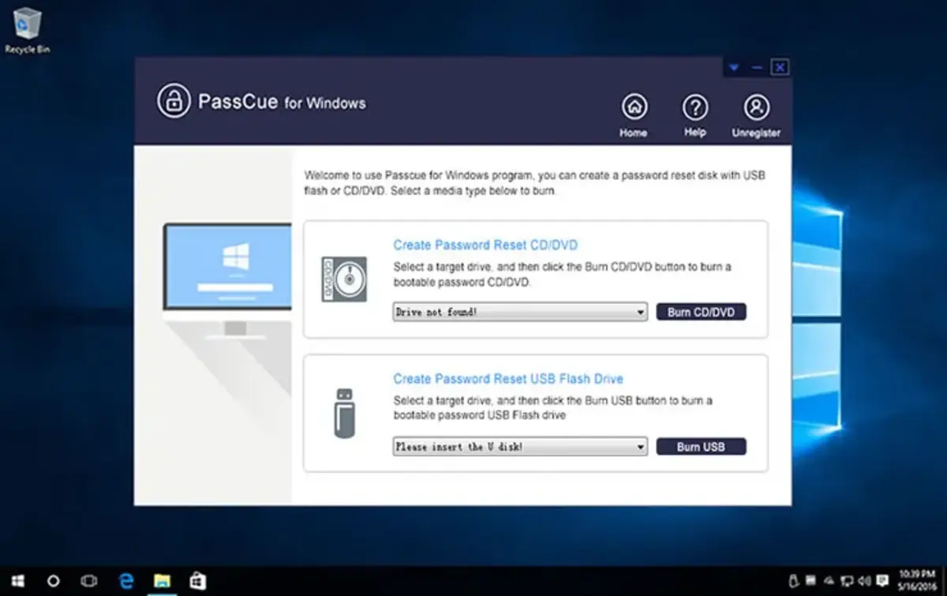Open the title bar dropdown arrow menu
Screen dimensions: 947x596
point(734,68)
